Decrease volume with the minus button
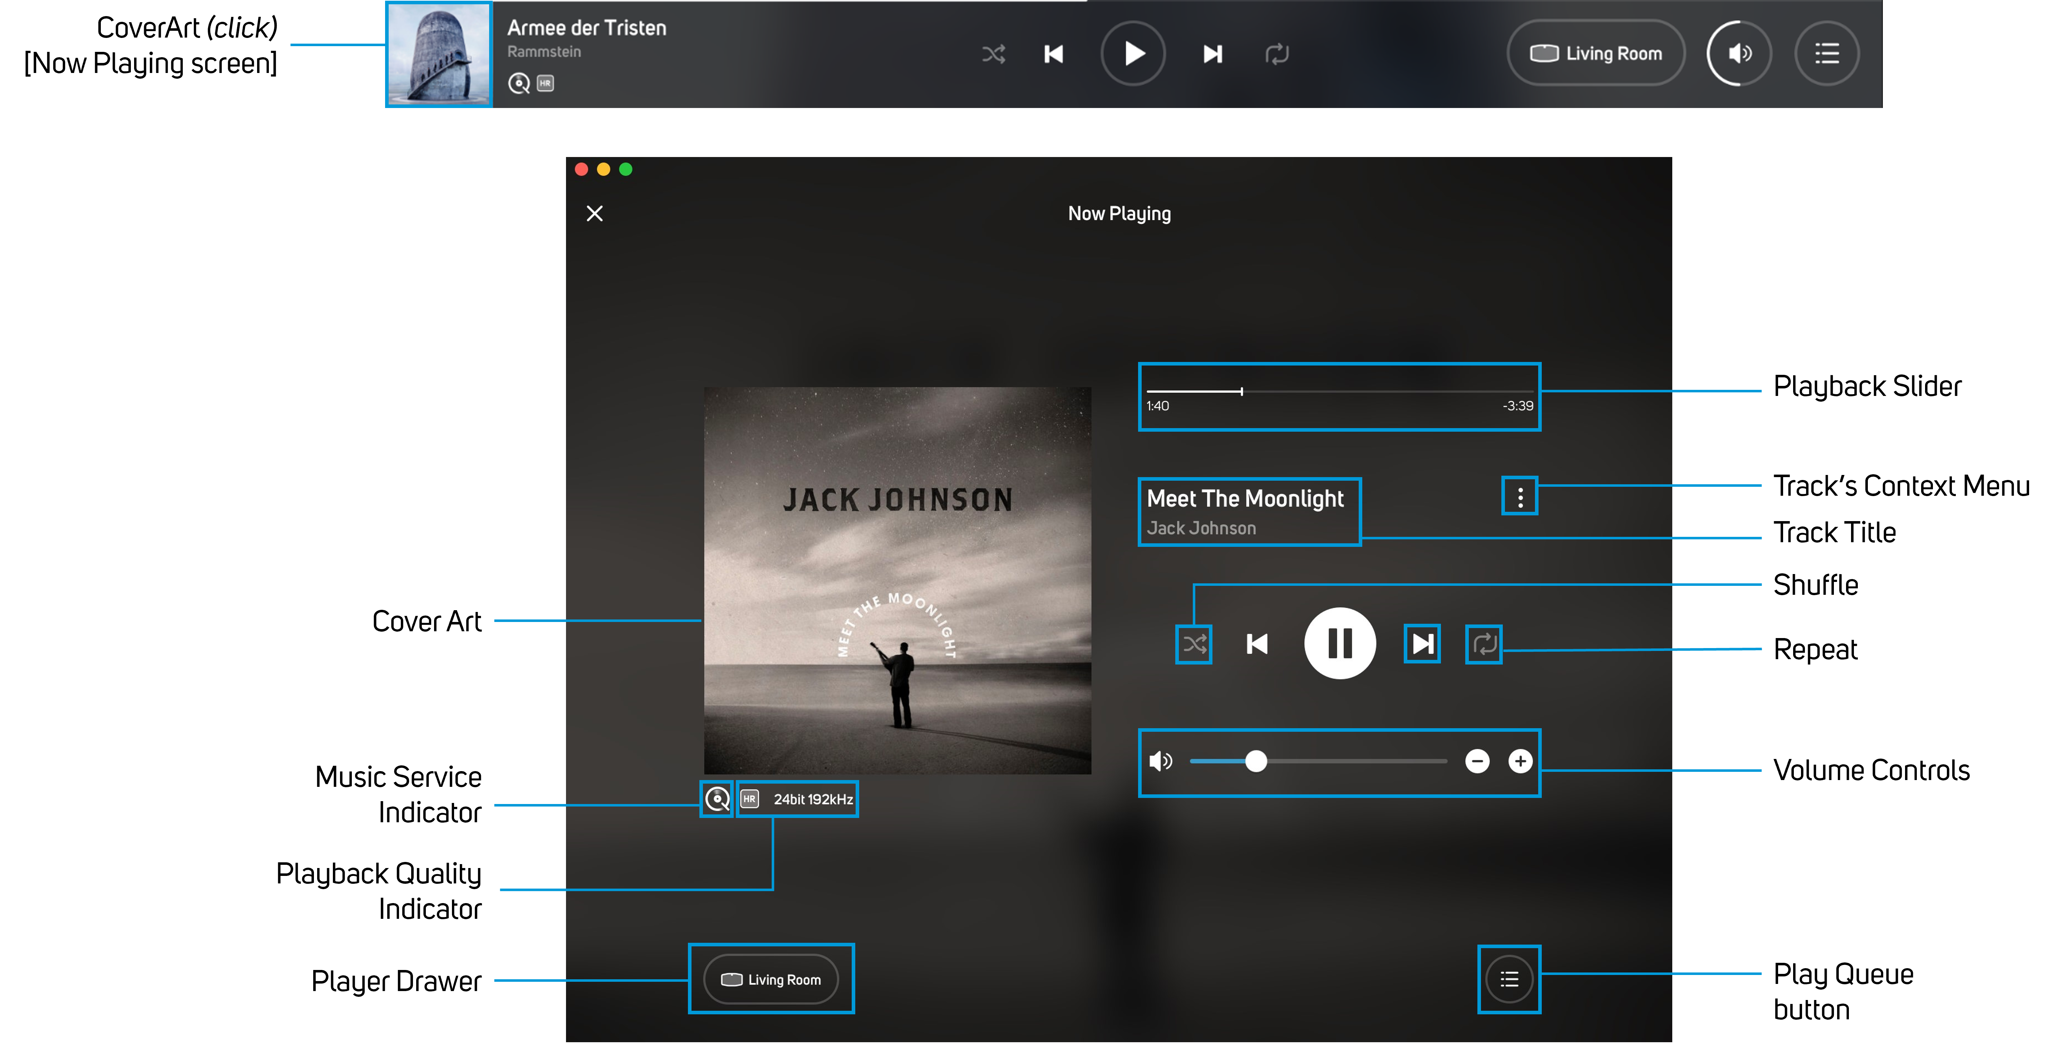 [x=1478, y=761]
